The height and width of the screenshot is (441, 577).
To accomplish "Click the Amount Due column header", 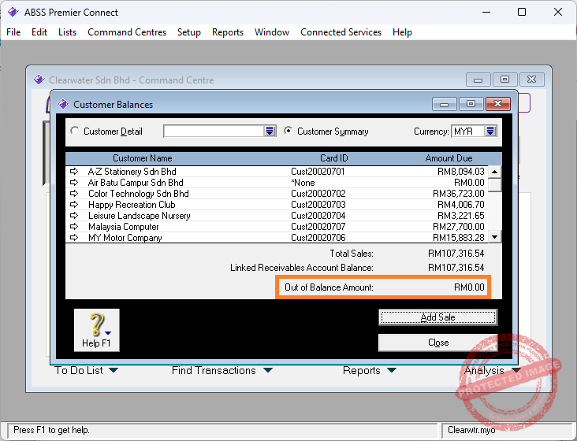I will [x=449, y=158].
